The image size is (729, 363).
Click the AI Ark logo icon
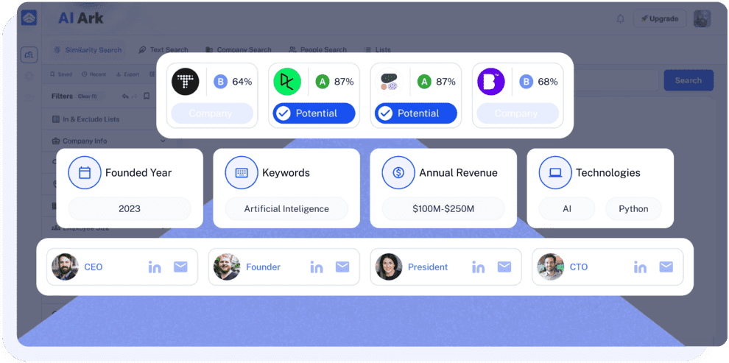(x=29, y=18)
